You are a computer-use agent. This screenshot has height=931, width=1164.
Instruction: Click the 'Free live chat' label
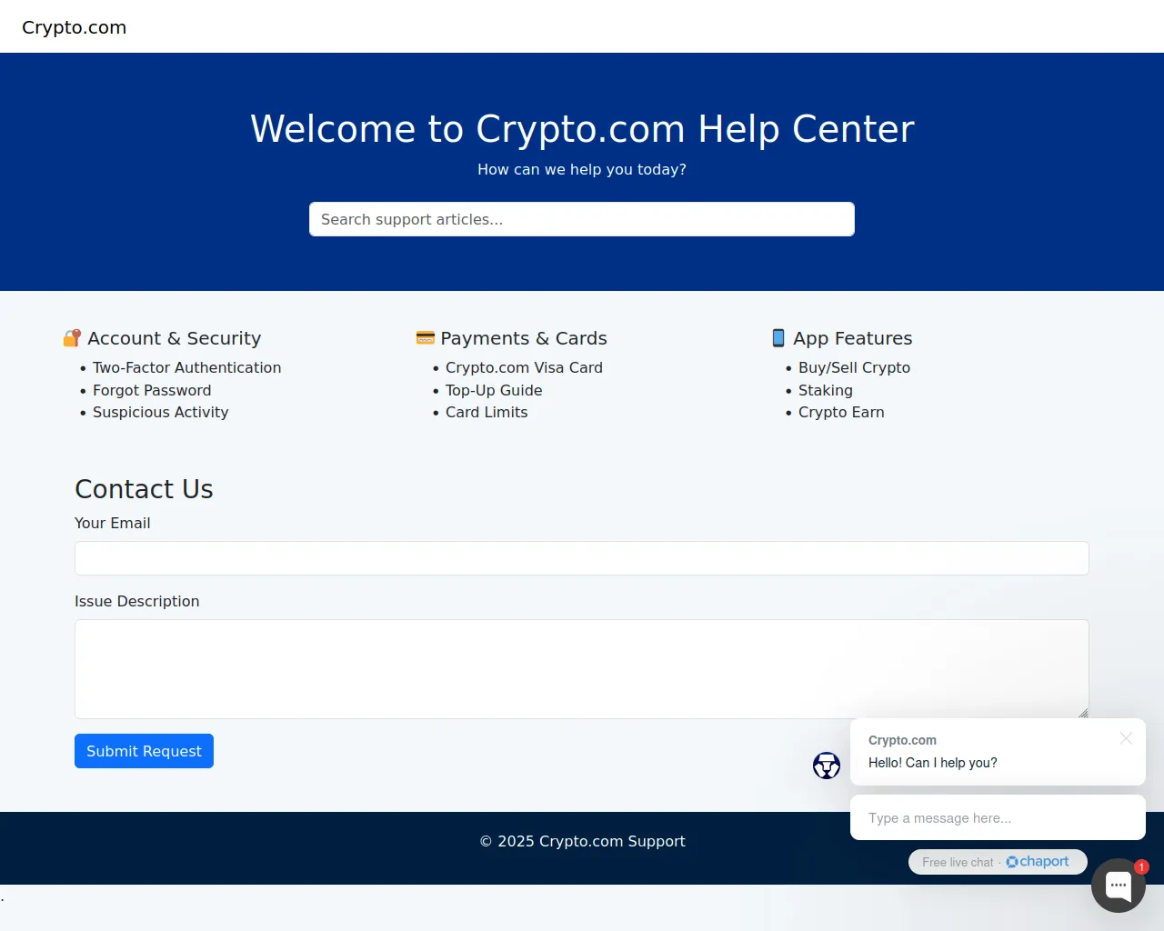click(958, 862)
